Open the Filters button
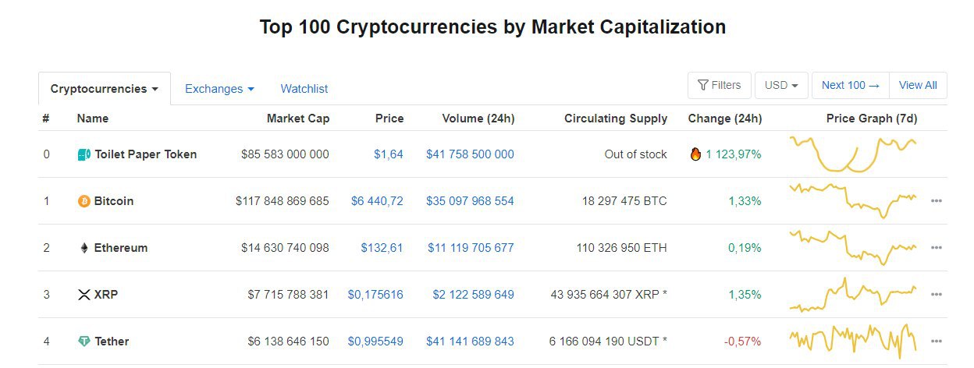Image resolution: width=974 pixels, height=368 pixels. click(x=719, y=85)
